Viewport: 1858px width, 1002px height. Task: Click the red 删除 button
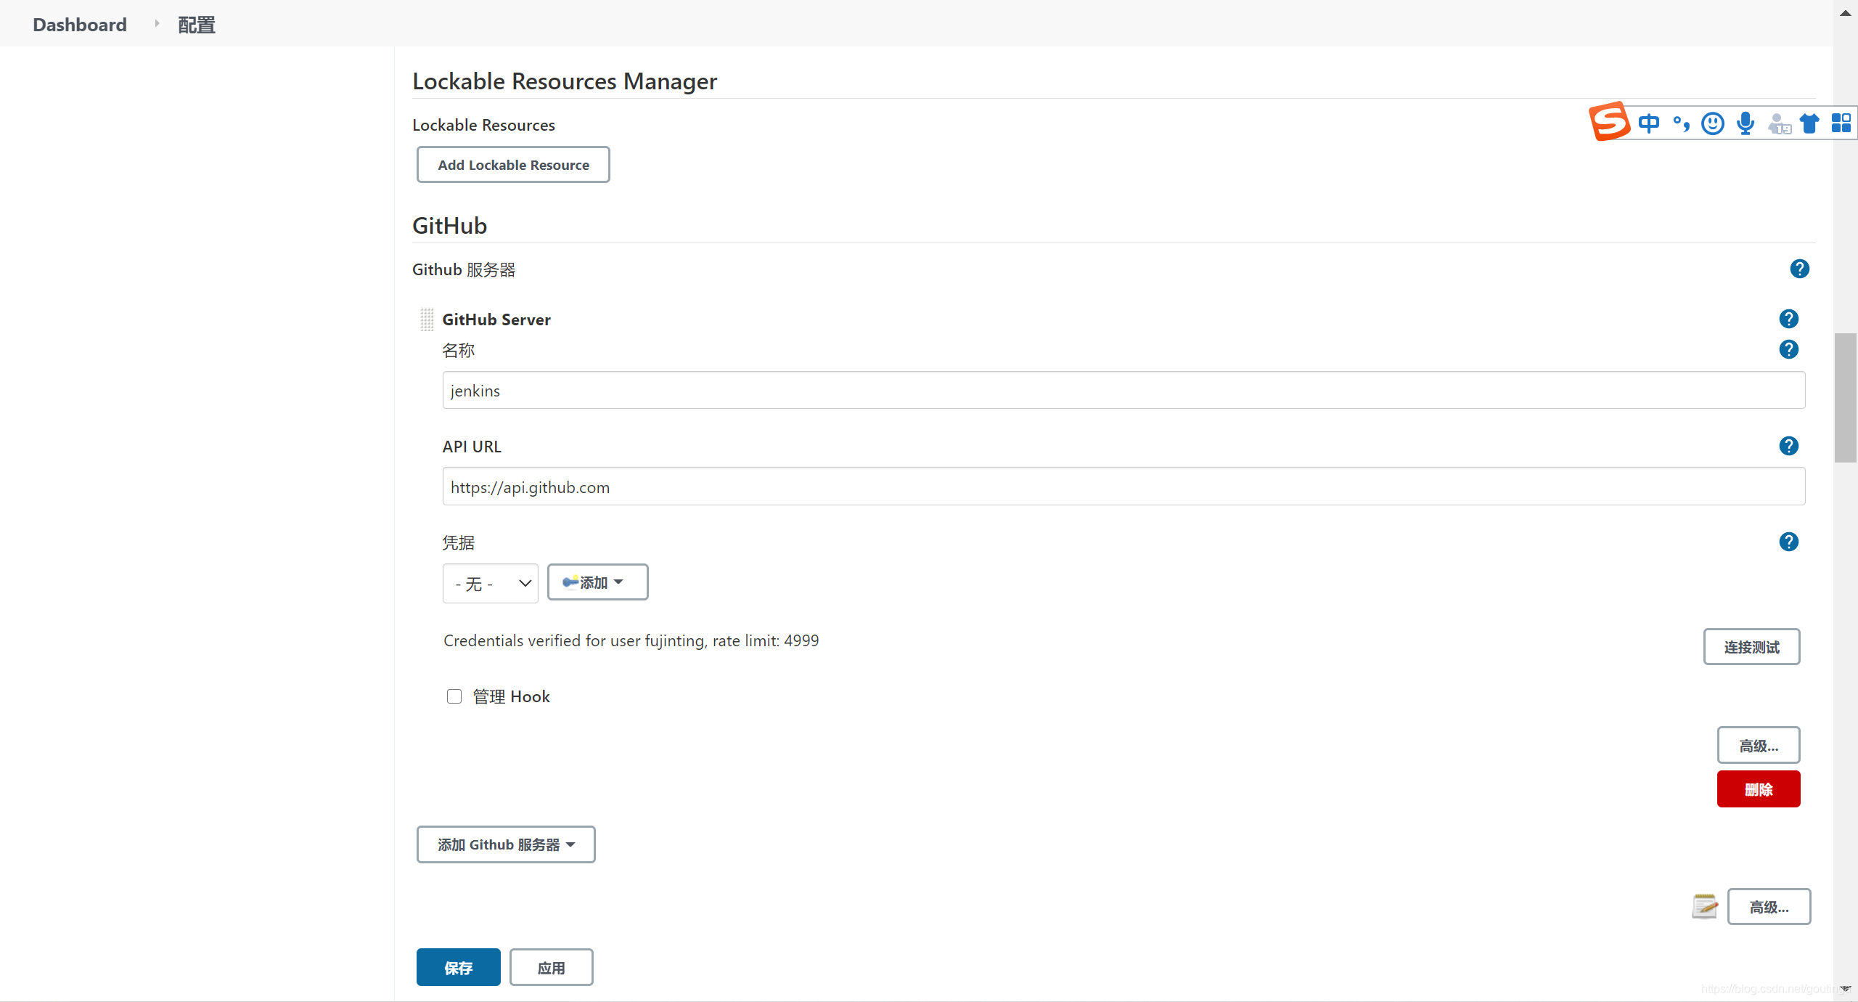(x=1759, y=789)
